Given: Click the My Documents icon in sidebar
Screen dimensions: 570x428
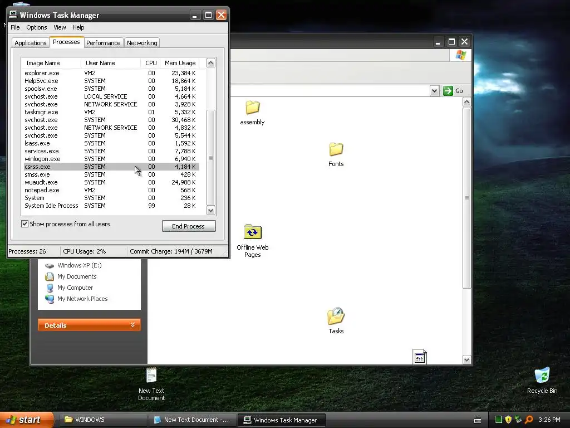Looking at the screenshot, I should (x=50, y=276).
